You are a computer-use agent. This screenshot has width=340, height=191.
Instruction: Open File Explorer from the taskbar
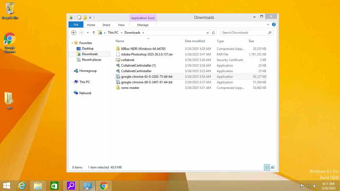point(38,186)
